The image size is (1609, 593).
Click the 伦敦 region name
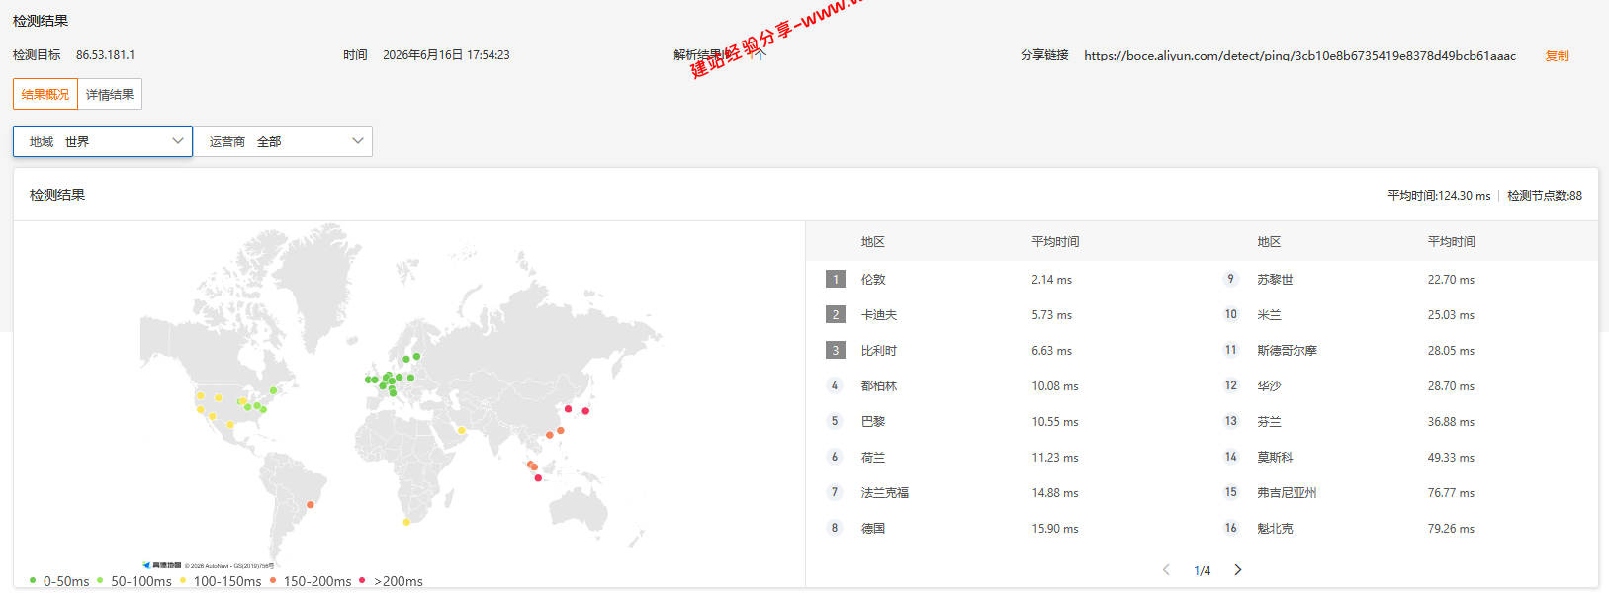(873, 280)
